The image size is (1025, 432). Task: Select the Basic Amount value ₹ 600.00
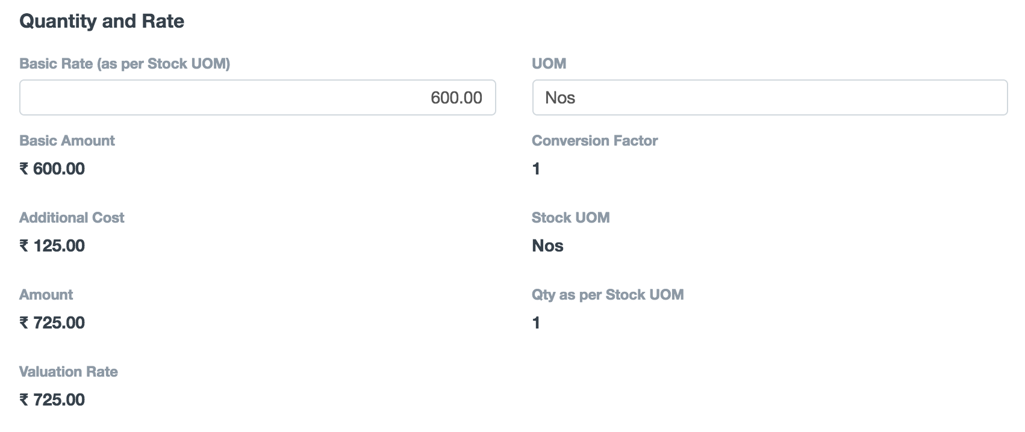click(52, 168)
